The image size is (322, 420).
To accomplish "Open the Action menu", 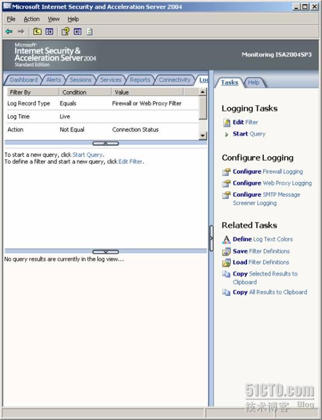I will (x=31, y=19).
